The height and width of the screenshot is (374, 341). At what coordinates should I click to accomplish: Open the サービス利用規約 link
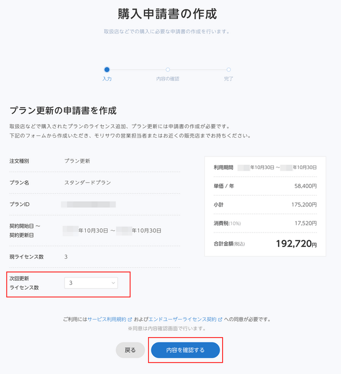click(107, 320)
